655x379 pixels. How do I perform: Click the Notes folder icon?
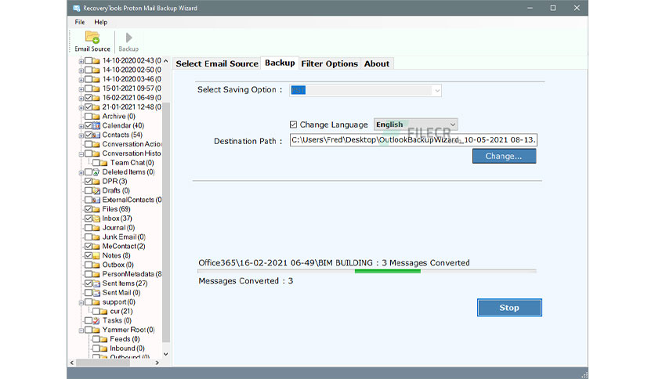[x=96, y=255]
